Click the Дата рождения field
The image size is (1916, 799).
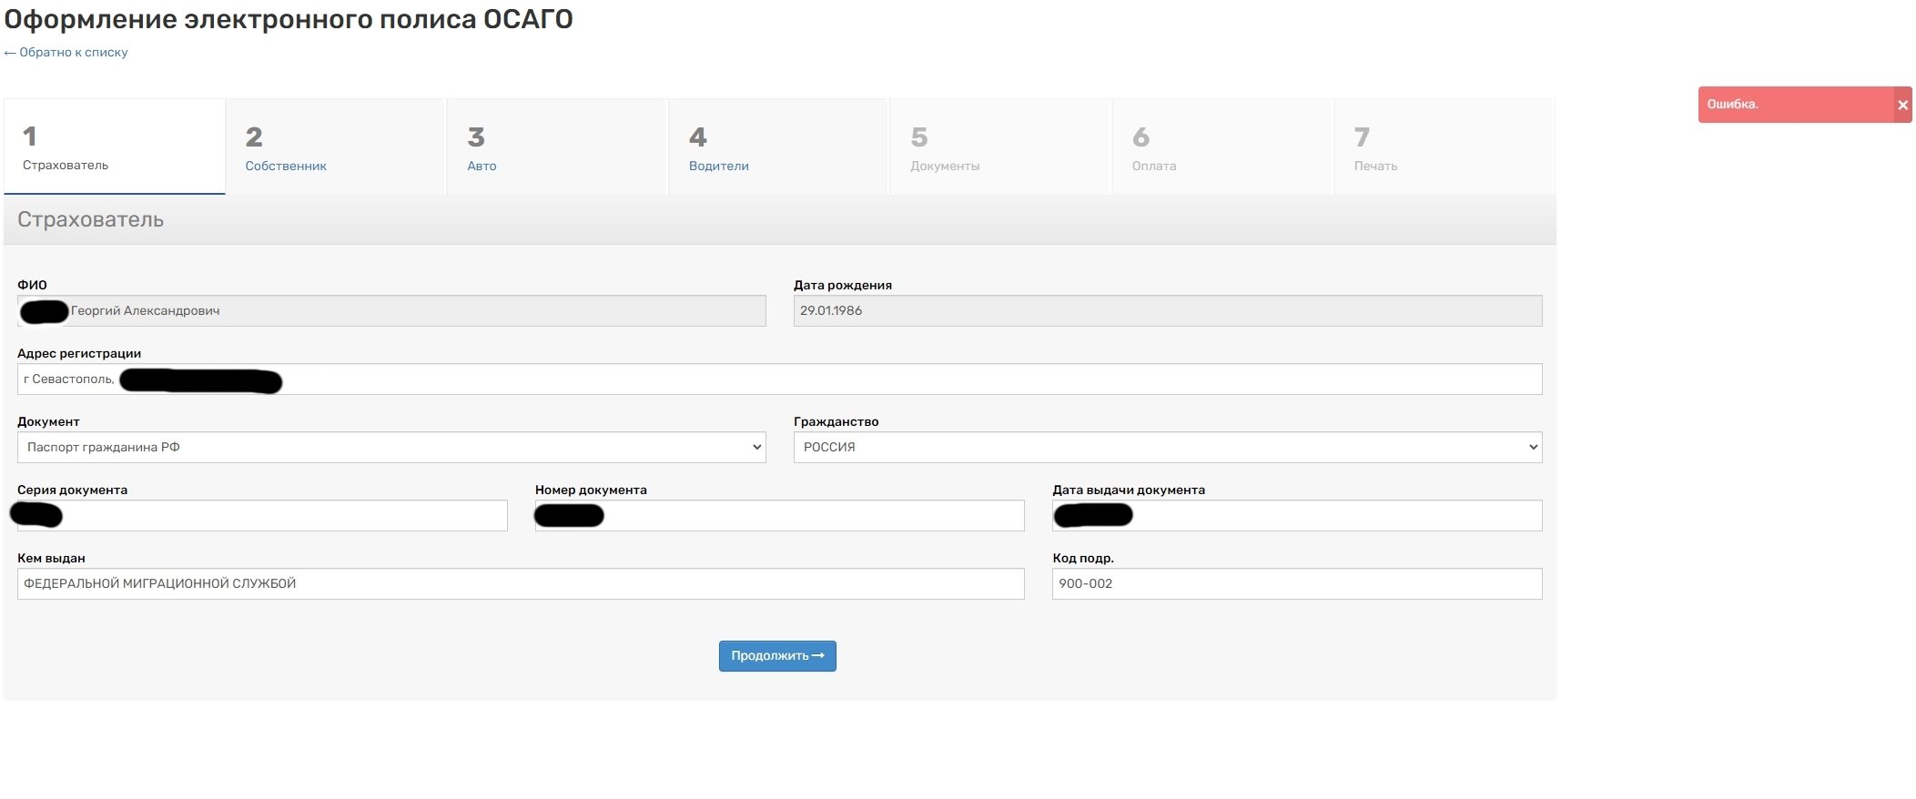1167,311
